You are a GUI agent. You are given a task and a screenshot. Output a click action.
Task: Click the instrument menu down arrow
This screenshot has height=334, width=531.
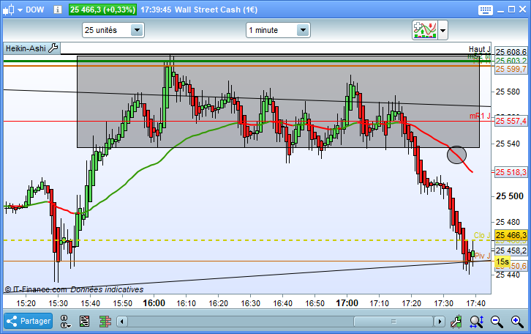click(x=20, y=10)
